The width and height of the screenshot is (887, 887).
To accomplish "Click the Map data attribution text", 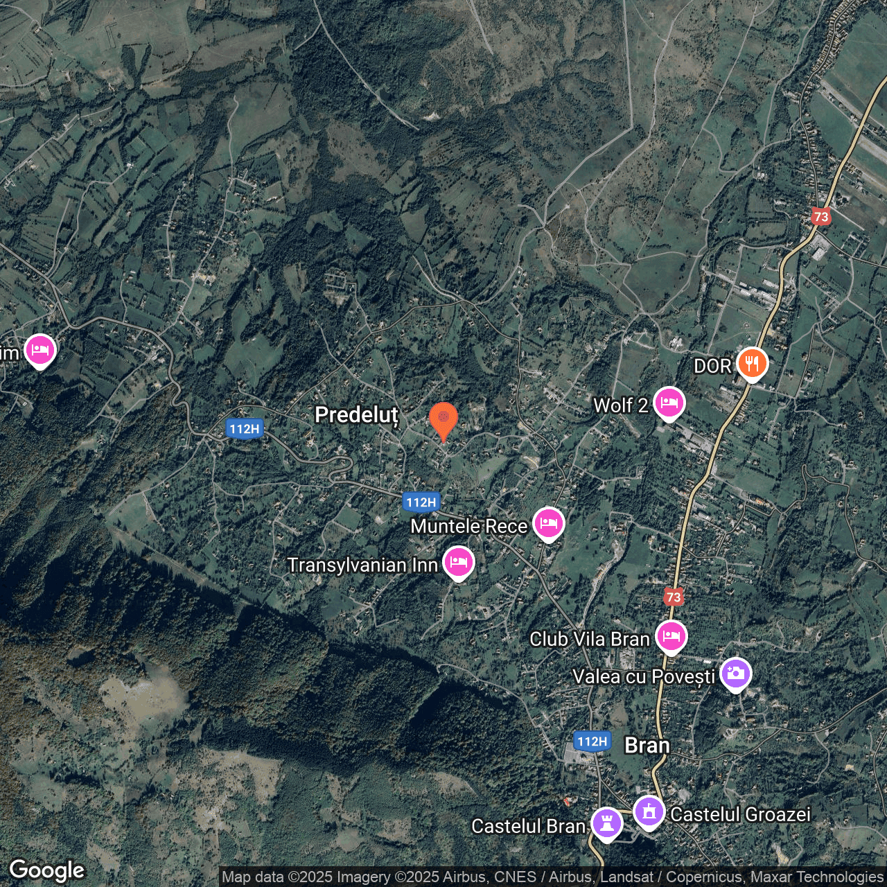I will pyautogui.click(x=552, y=877).
